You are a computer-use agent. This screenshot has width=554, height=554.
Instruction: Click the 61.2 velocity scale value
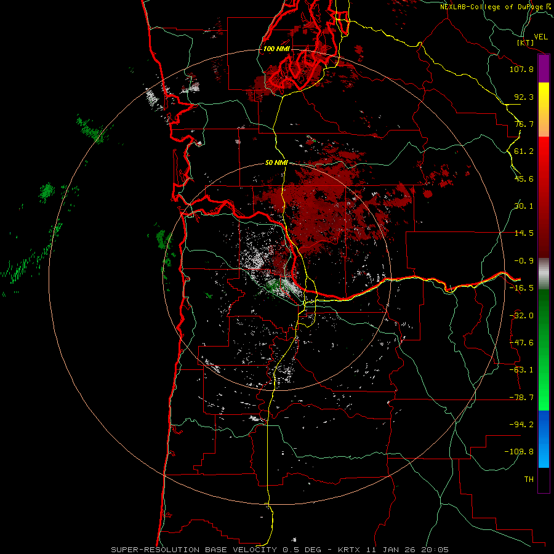(x=524, y=151)
